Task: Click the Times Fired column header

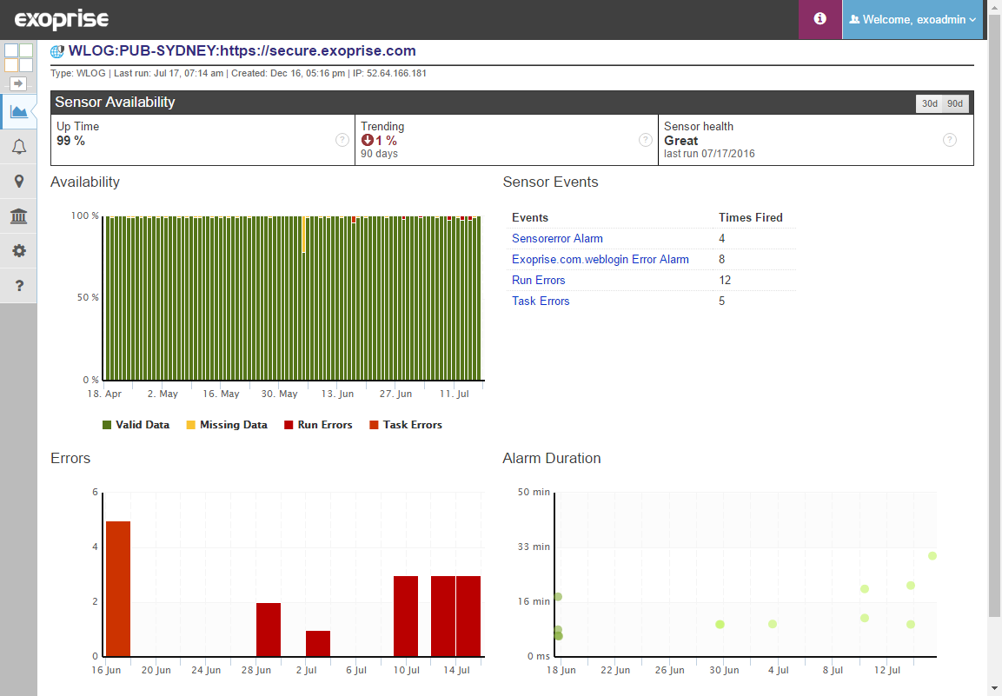Action: tap(750, 218)
